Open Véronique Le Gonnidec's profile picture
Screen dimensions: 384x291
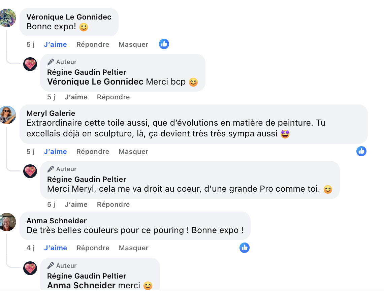(x=7, y=18)
